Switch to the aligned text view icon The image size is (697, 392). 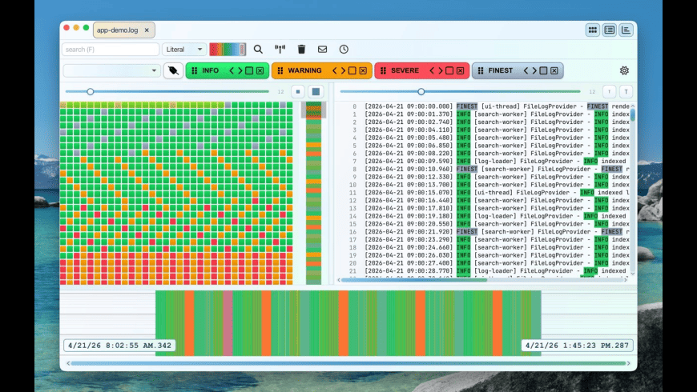click(626, 30)
